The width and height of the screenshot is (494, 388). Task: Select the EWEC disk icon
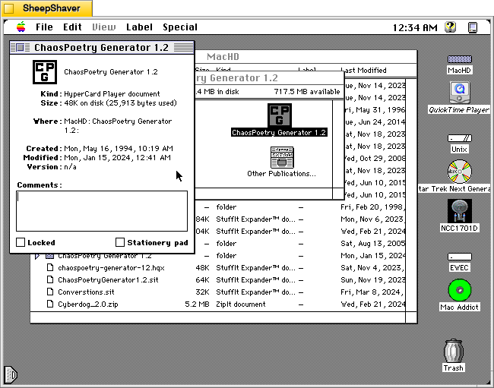(x=460, y=257)
